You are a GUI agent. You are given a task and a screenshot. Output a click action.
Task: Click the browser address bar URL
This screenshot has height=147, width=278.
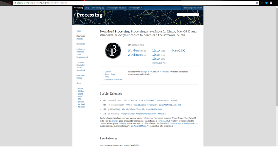click(47, 3)
